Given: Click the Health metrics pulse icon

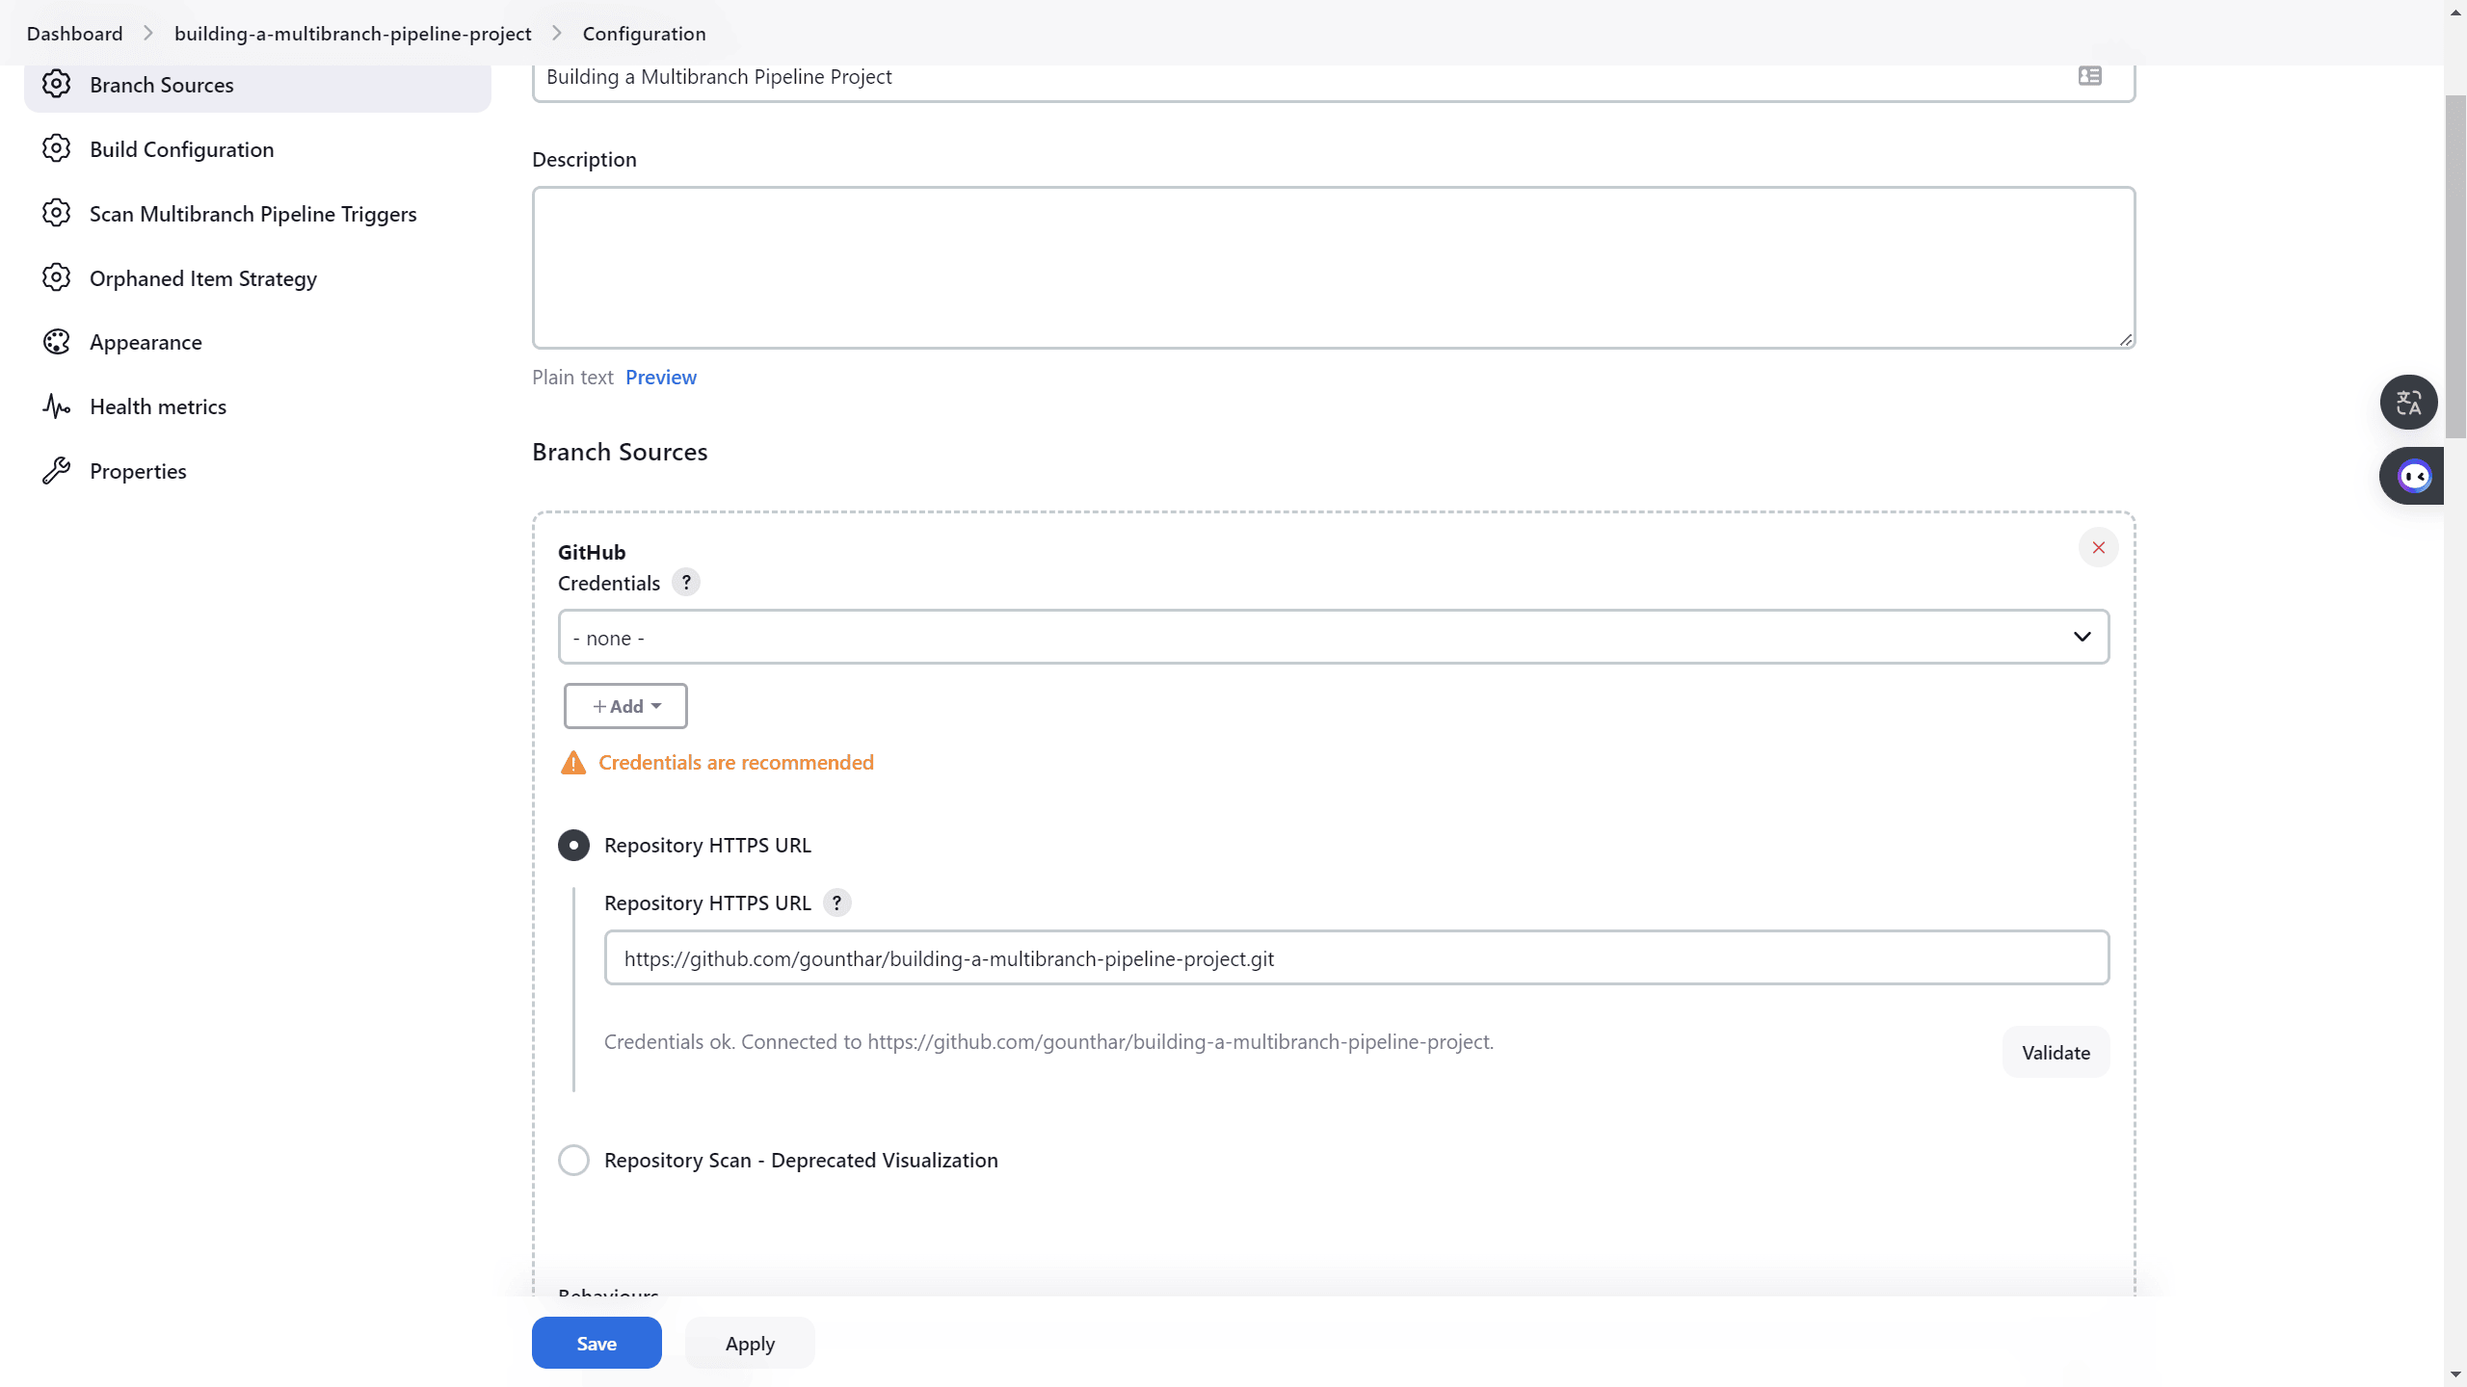Looking at the screenshot, I should [56, 406].
